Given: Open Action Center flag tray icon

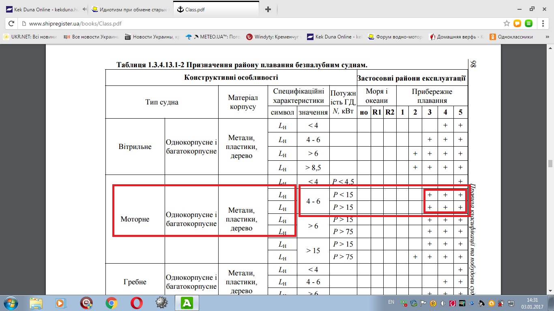Looking at the screenshot, I should (423, 303).
